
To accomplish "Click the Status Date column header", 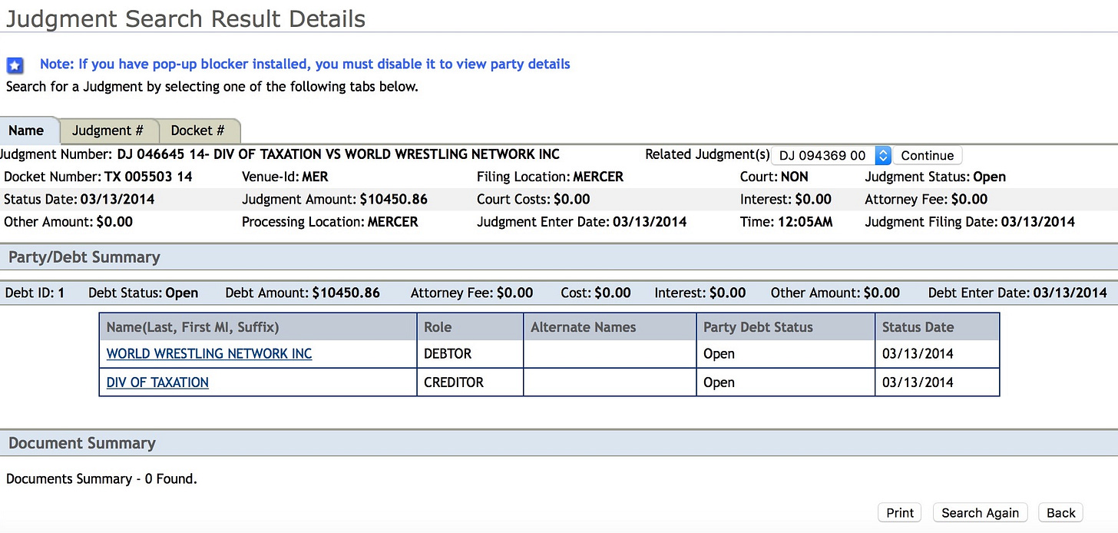I will [938, 327].
